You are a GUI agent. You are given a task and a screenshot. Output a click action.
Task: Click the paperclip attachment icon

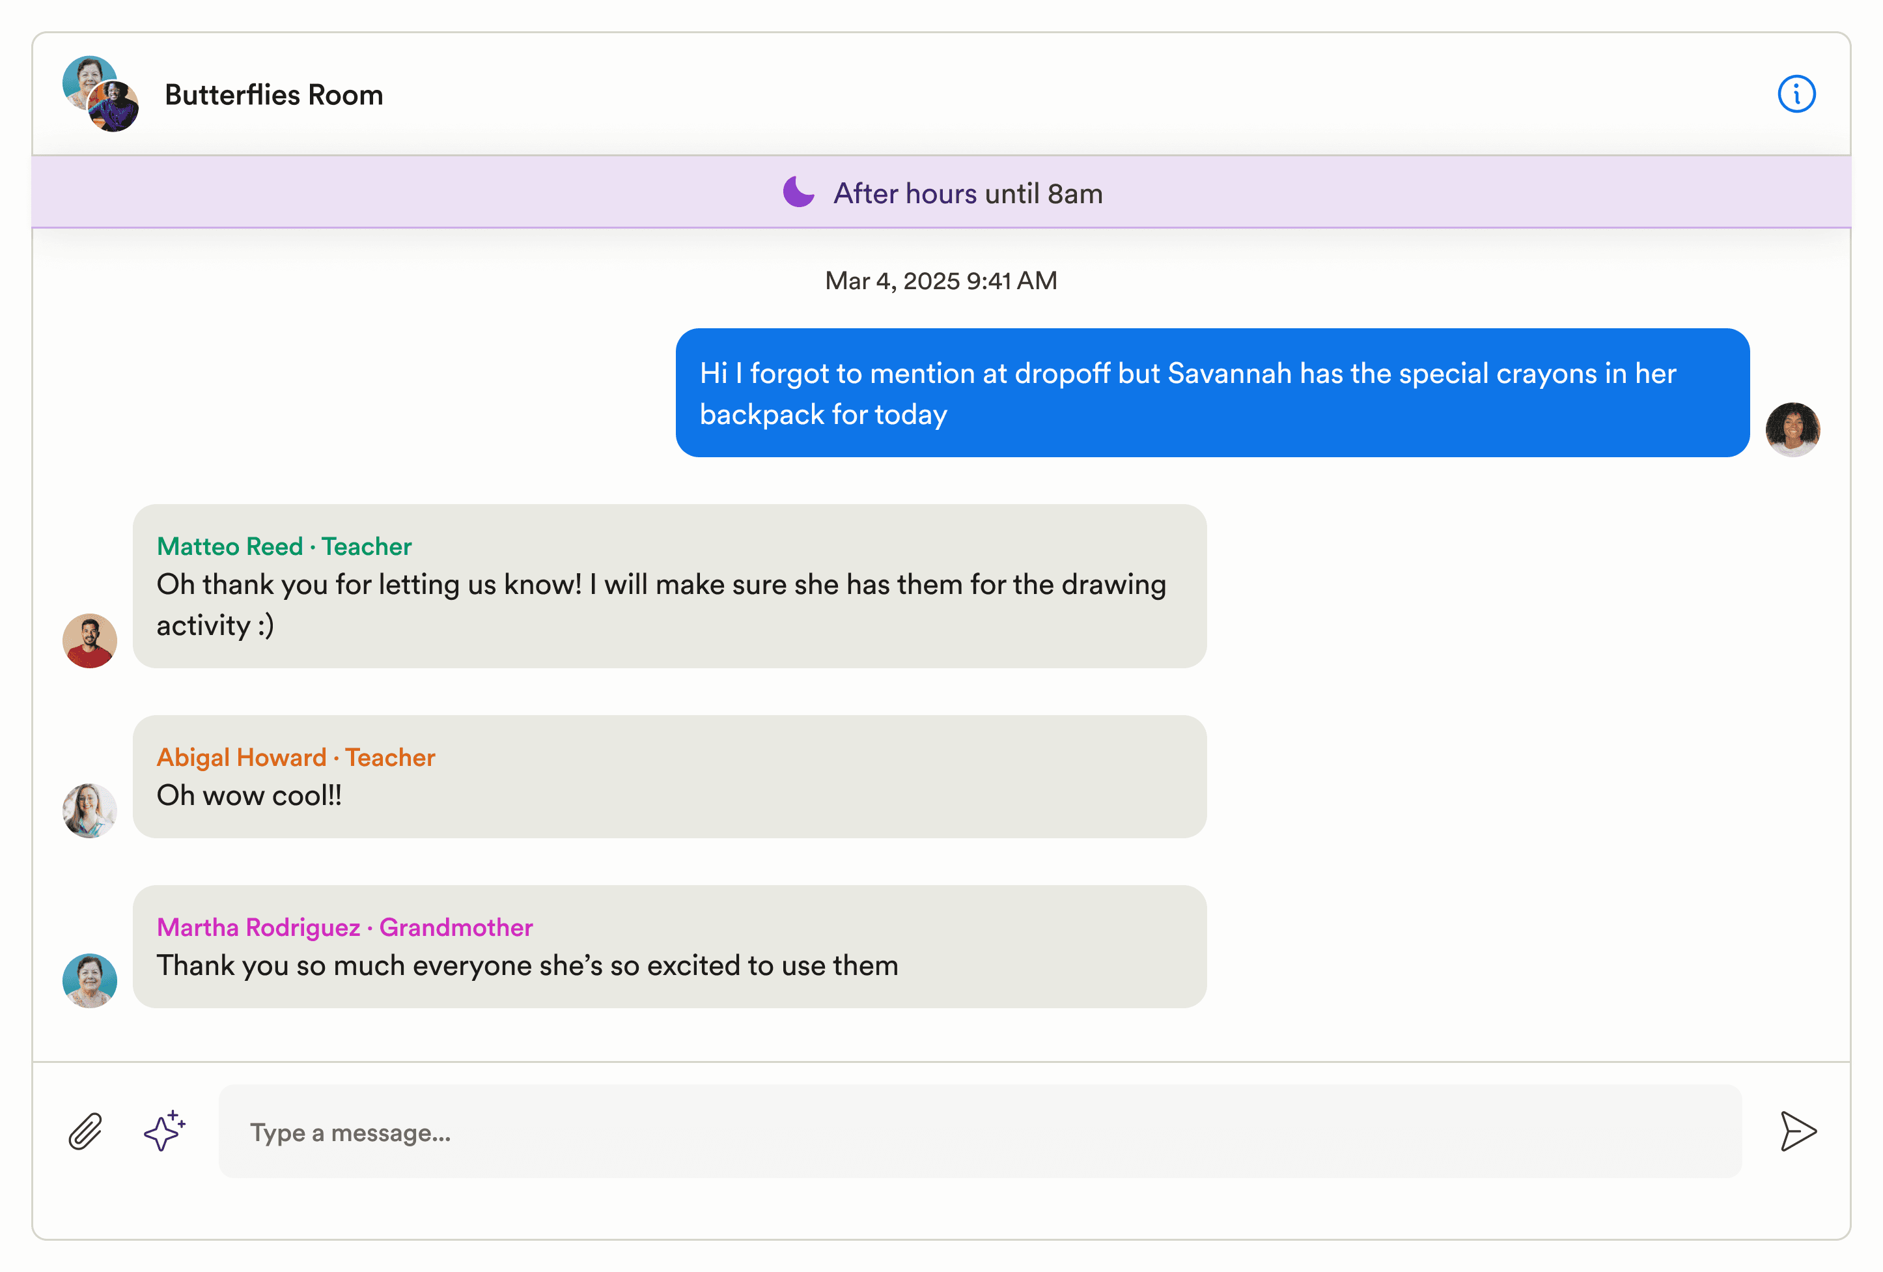(85, 1131)
